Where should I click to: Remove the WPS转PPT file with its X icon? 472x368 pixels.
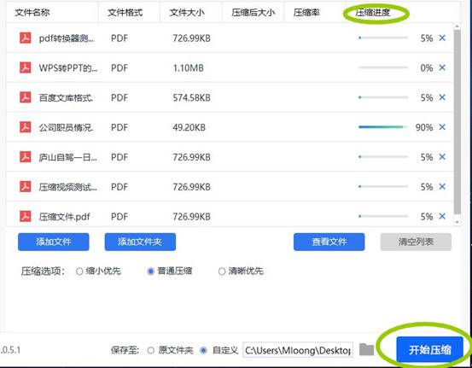click(442, 67)
